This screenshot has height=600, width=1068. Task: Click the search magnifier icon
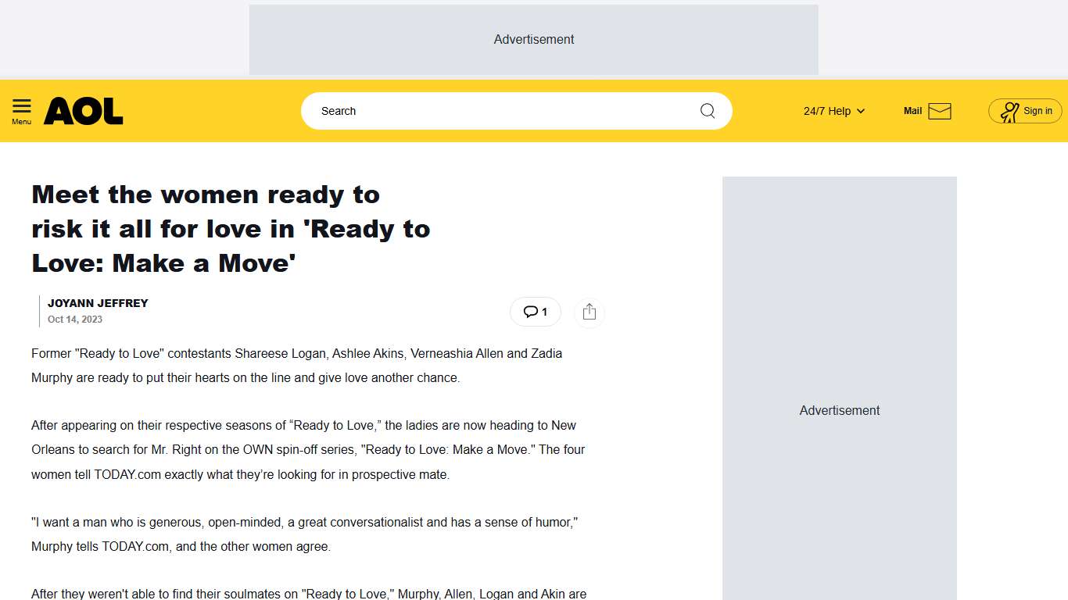[707, 110]
